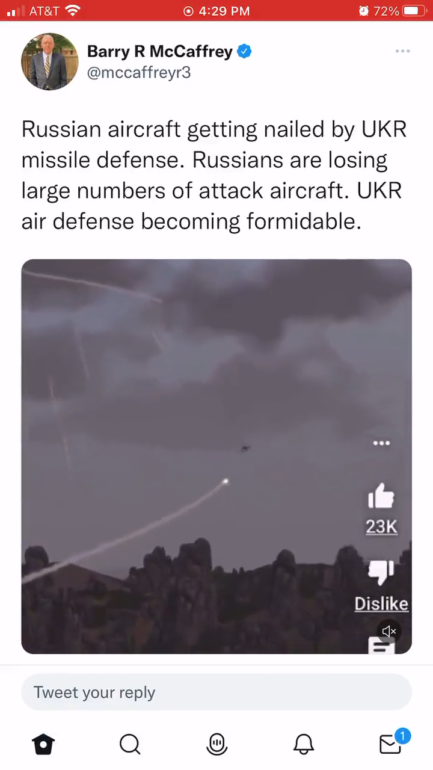This screenshot has width=433, height=770.
Task: Open the video overlay three-dot menu
Action: pos(381,443)
